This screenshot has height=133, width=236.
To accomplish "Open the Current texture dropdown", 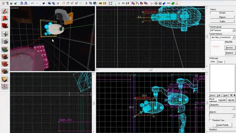I will tap(233, 37).
